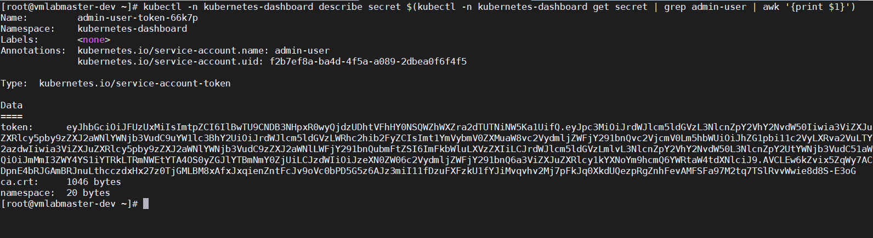Image resolution: width=873 pixels, height=238 pixels.
Task: Click the ca.crt: label
Action: [19, 182]
